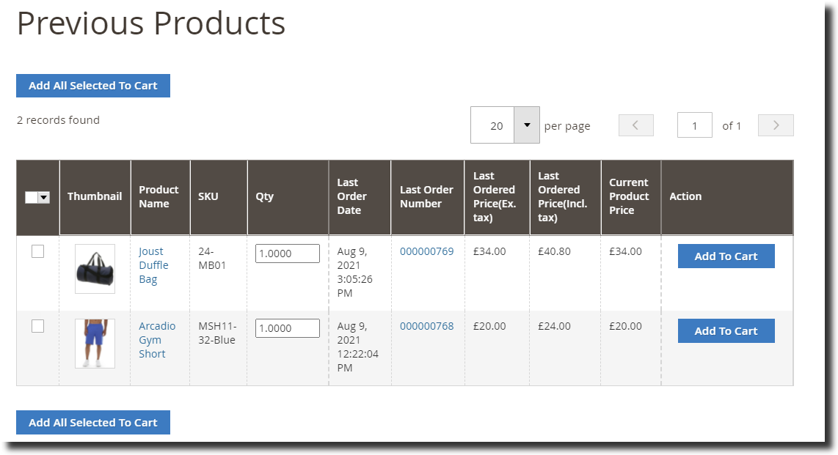The image size is (838, 455).
Task: Add the Arcadio Gym Short to cart
Action: coord(726,331)
